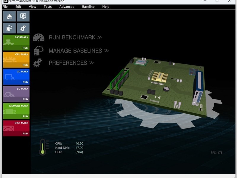Screen dimensions: 237x178
Task: Click the RUN BENCHMARK link
Action: [75, 37]
